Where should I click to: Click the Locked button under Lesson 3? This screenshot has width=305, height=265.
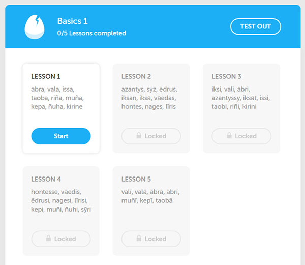coord(241,136)
